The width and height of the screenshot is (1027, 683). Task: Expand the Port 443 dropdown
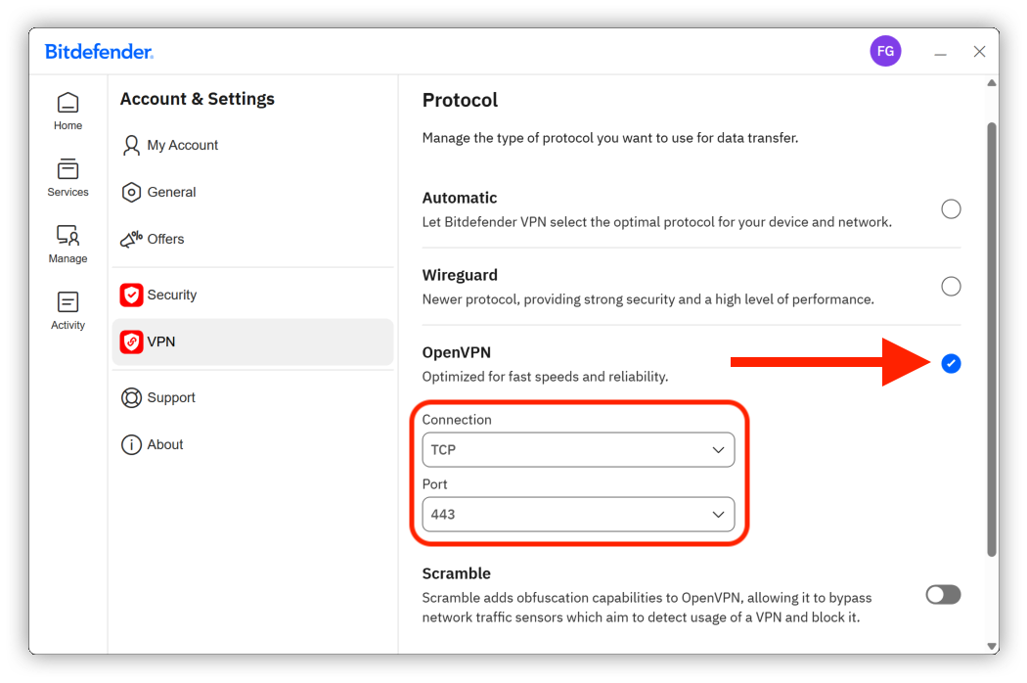click(578, 515)
